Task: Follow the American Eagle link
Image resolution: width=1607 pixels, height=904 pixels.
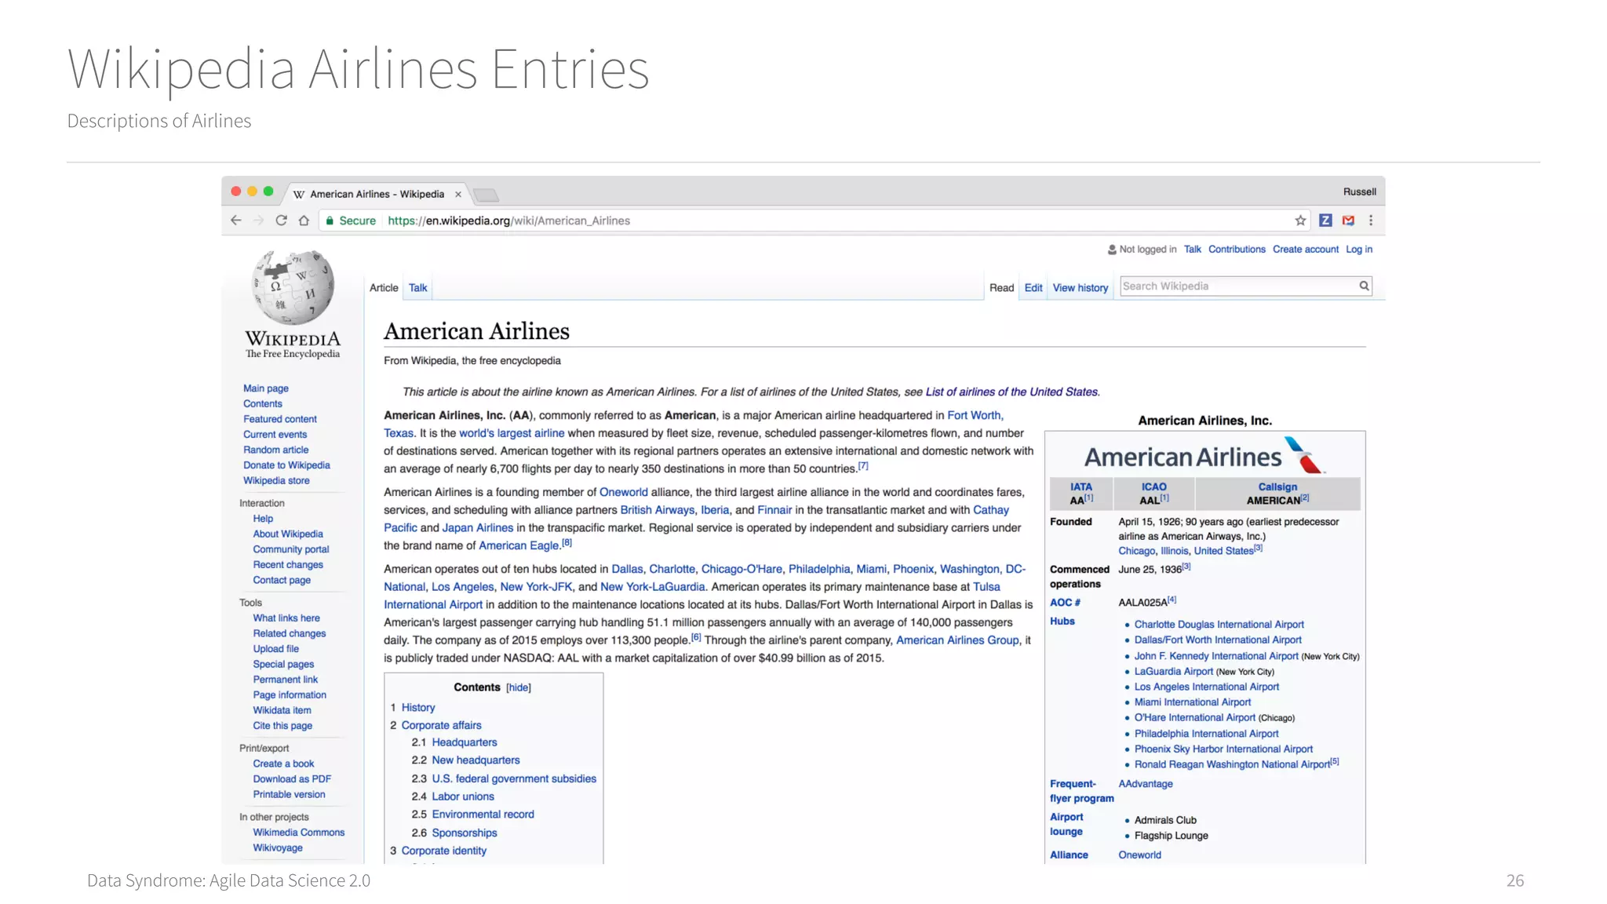Action: point(519,545)
